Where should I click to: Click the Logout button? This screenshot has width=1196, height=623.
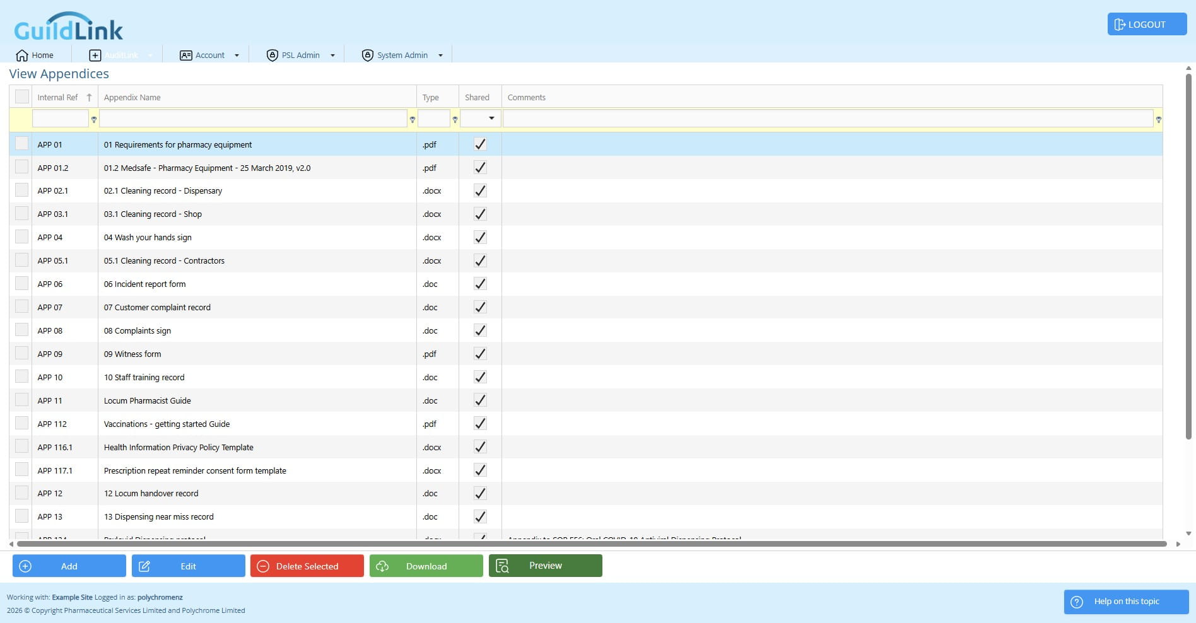coord(1147,25)
